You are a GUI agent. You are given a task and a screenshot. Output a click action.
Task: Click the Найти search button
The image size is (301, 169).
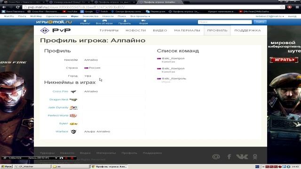point(260,22)
